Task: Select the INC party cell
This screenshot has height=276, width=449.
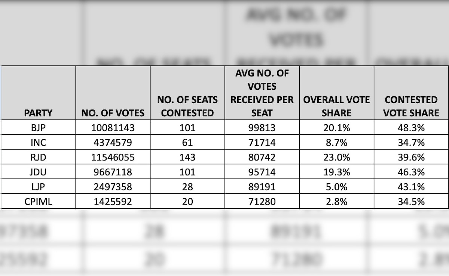Action: click(x=38, y=142)
